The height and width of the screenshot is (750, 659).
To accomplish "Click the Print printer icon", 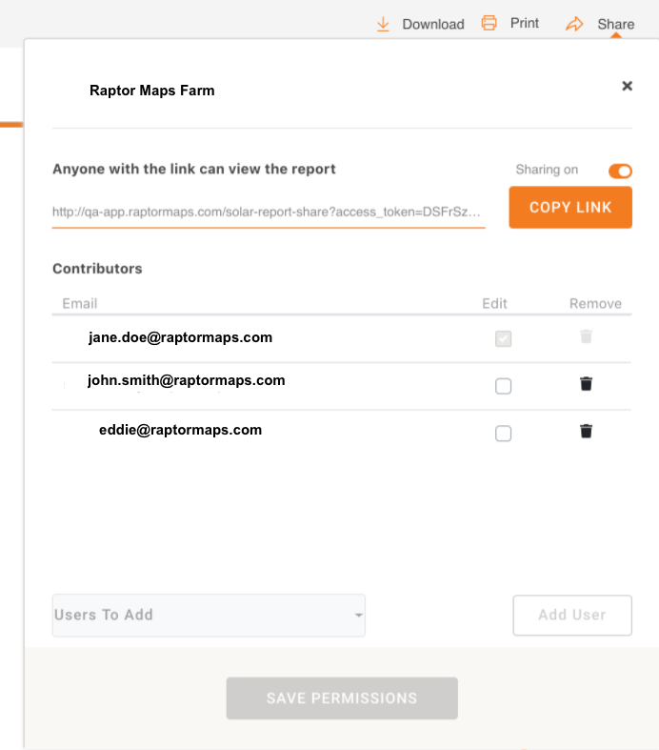I will pyautogui.click(x=489, y=23).
